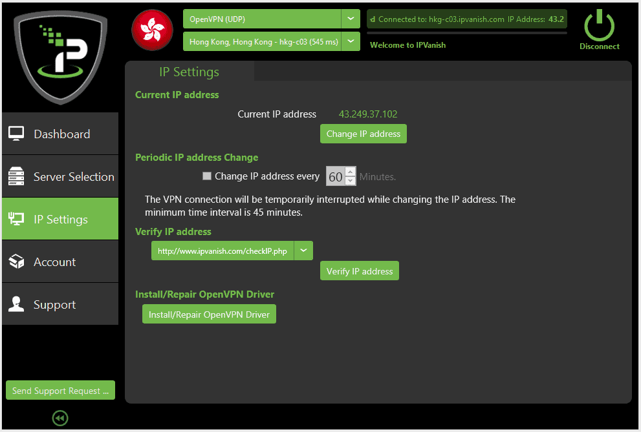Click the Support person icon
Image resolution: width=641 pixels, height=432 pixels.
[x=16, y=304]
